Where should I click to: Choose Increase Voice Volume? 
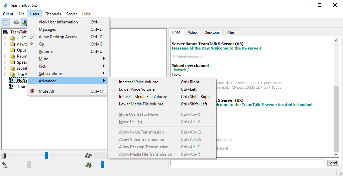[x=162, y=82]
